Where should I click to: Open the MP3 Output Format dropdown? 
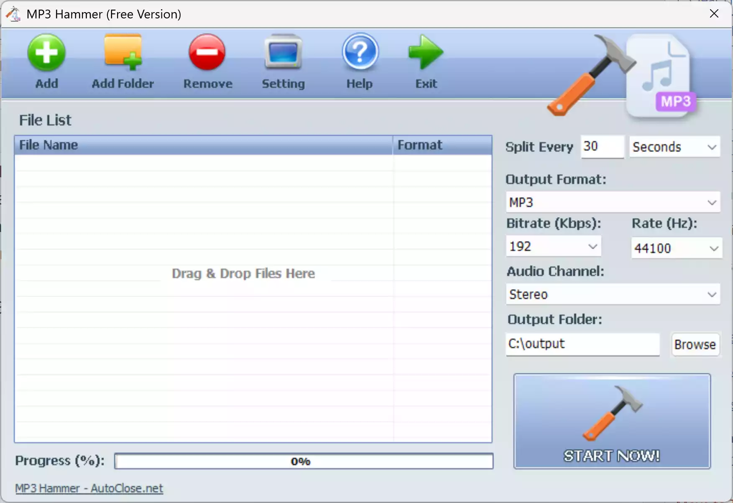[613, 202]
